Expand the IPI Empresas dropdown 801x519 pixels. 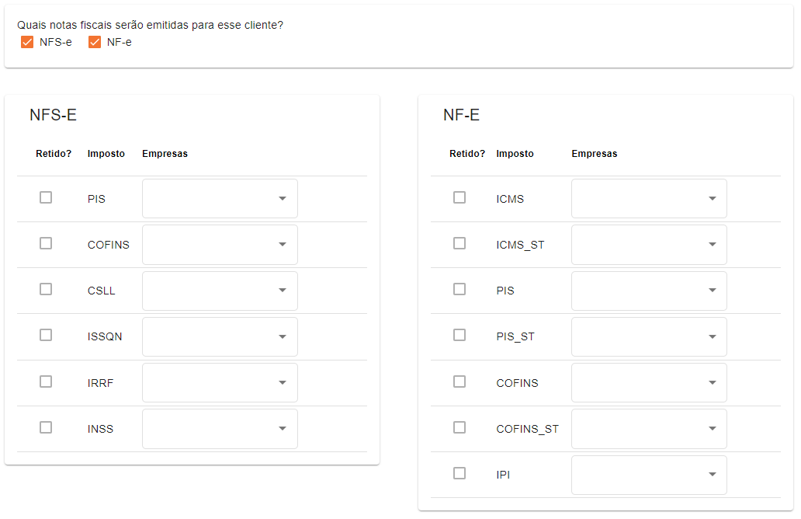pyautogui.click(x=649, y=475)
